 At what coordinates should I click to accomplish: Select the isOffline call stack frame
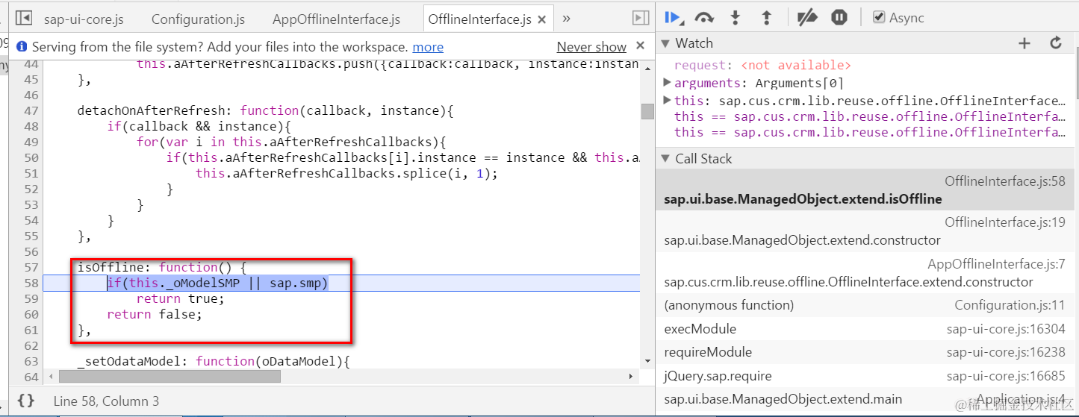tap(865, 190)
